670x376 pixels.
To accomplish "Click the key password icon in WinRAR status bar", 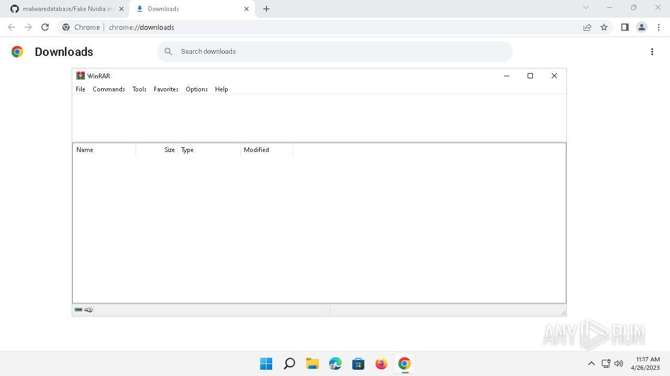I will (88, 310).
